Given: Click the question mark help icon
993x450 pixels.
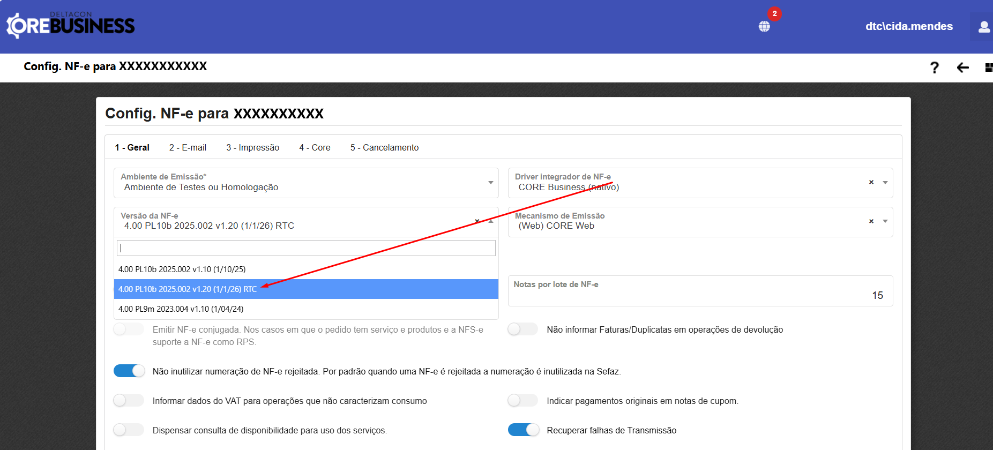Looking at the screenshot, I should tap(935, 67).
